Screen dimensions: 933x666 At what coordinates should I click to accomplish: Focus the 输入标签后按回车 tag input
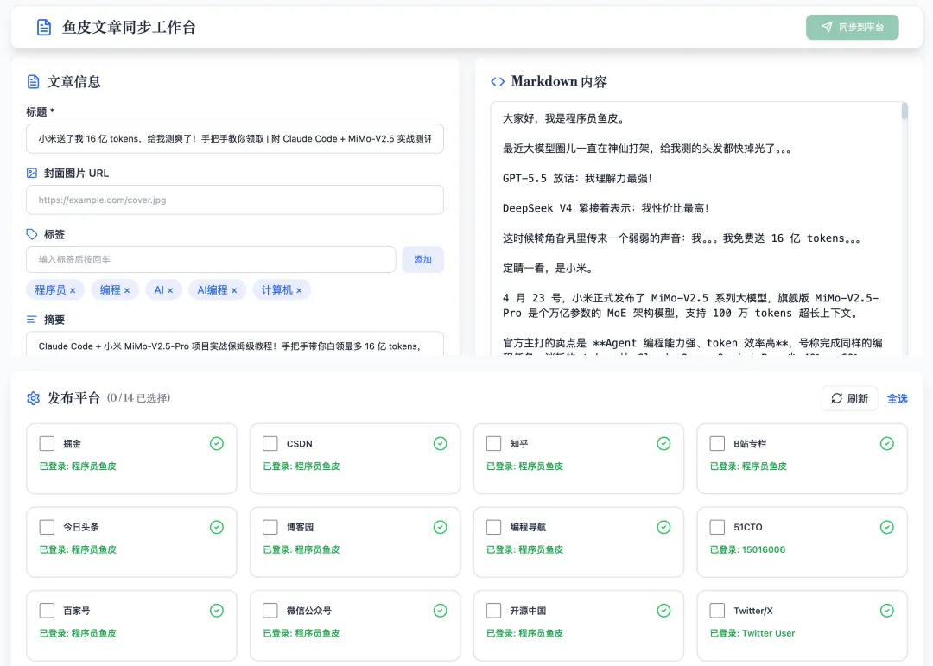tap(212, 259)
